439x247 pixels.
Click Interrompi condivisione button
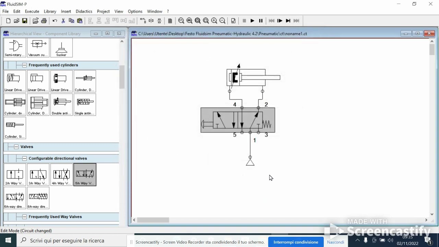tap(296, 242)
